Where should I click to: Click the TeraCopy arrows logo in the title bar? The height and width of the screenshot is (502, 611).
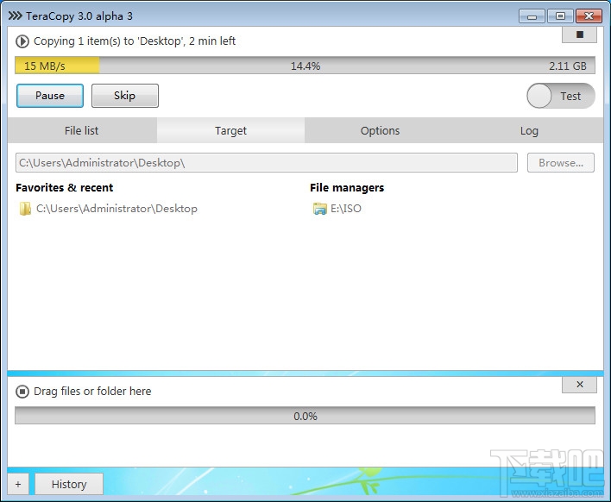(x=16, y=16)
